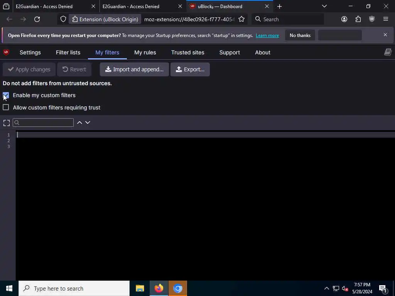Uncheck Enable my custom filters
The image size is (395, 296).
(x=6, y=95)
